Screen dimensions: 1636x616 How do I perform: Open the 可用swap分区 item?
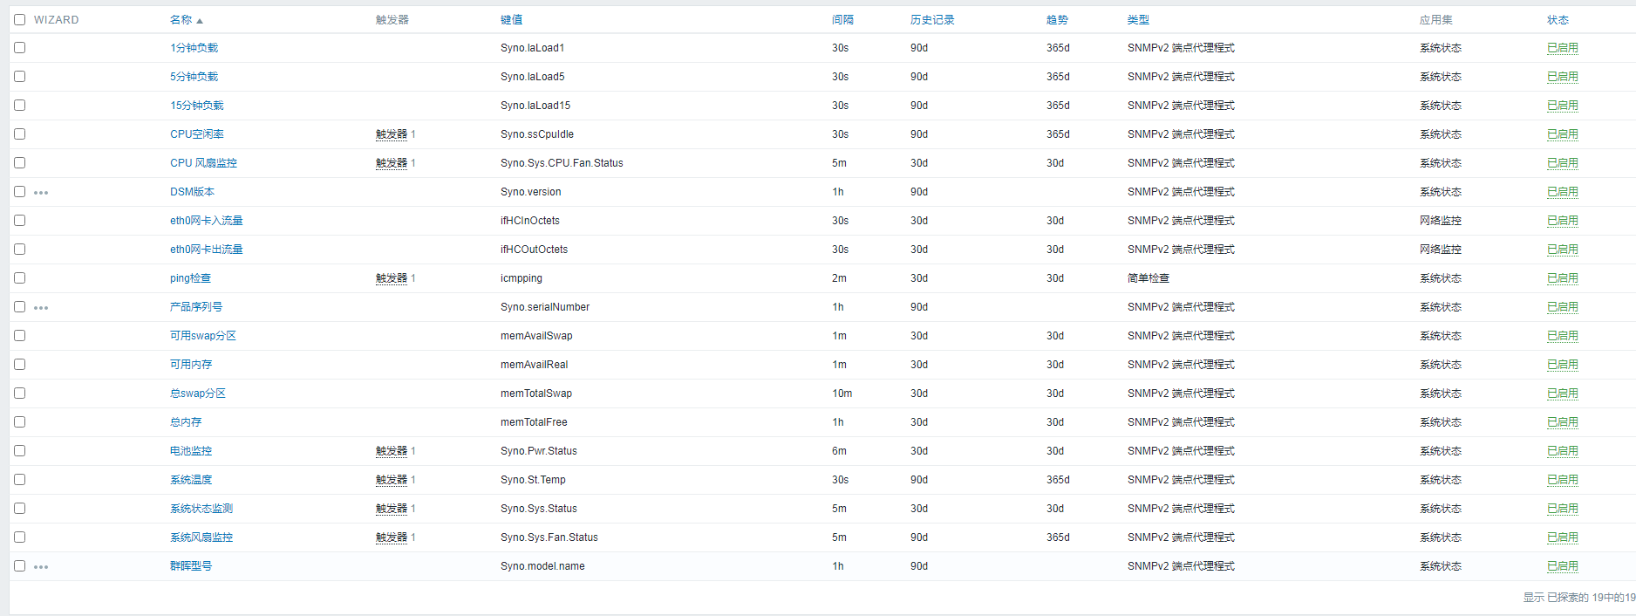point(202,336)
